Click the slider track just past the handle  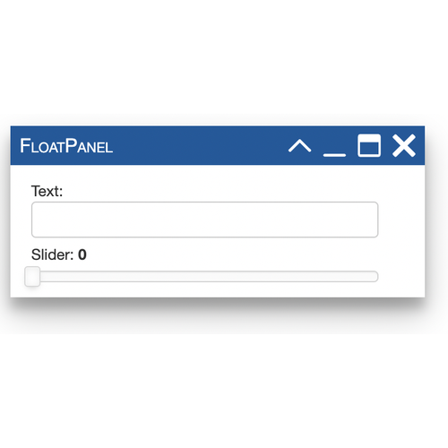click(49, 277)
